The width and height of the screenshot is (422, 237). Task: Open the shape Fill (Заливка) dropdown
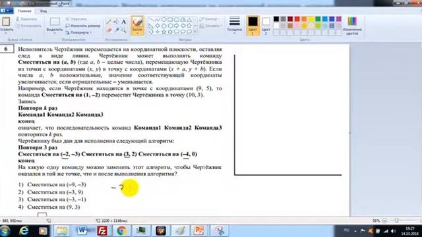210,26
